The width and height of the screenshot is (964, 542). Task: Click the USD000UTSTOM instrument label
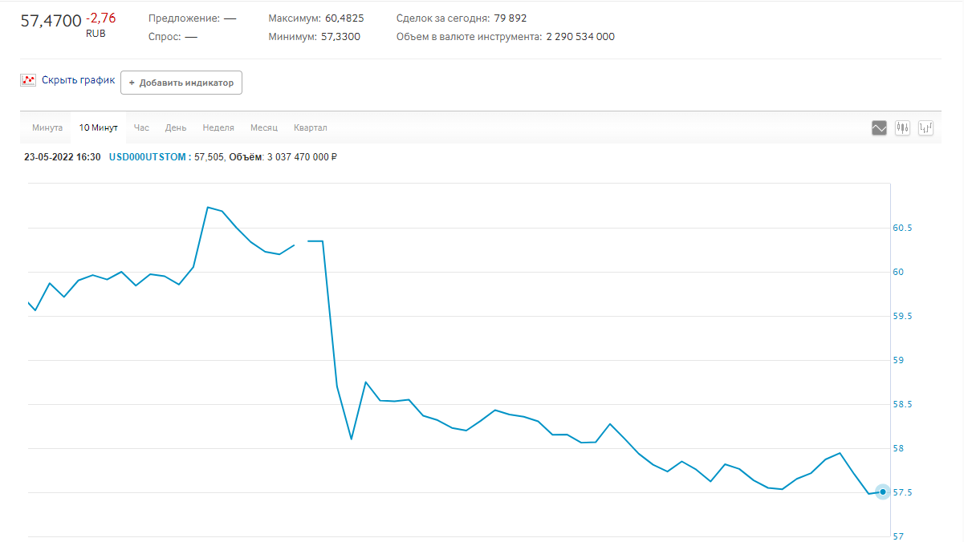click(148, 157)
